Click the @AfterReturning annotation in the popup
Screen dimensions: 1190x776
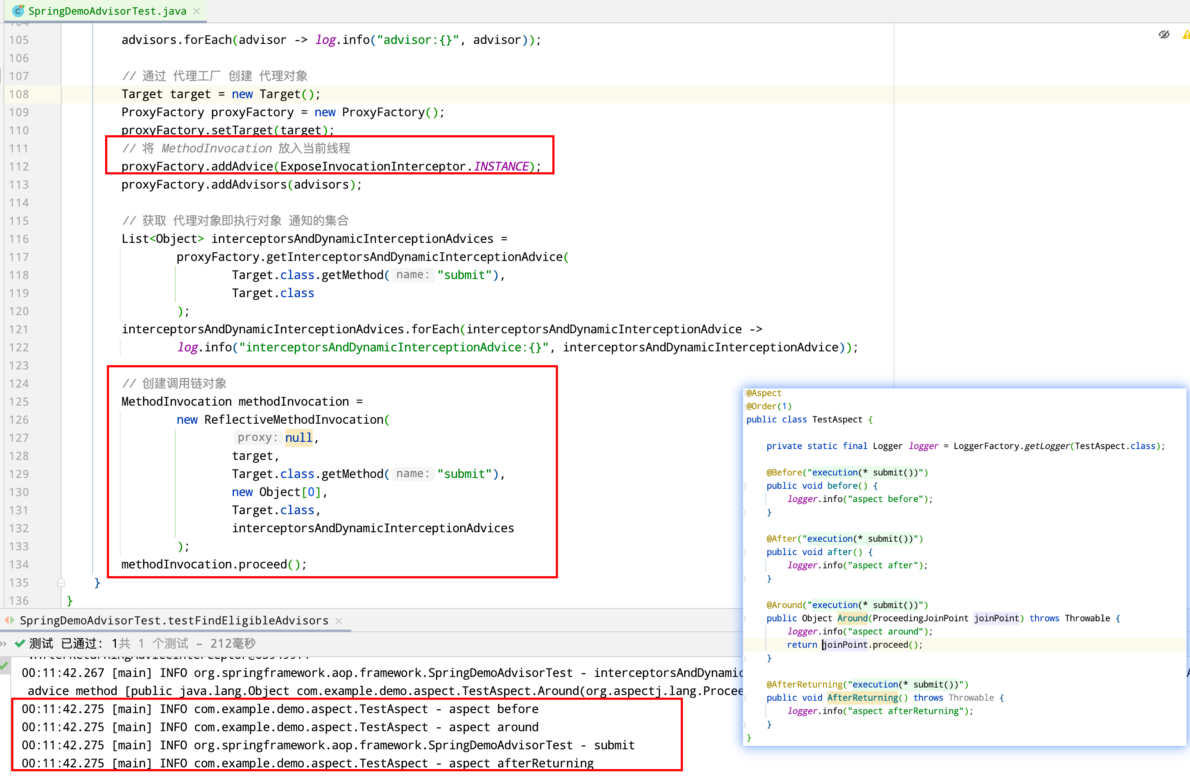click(804, 685)
